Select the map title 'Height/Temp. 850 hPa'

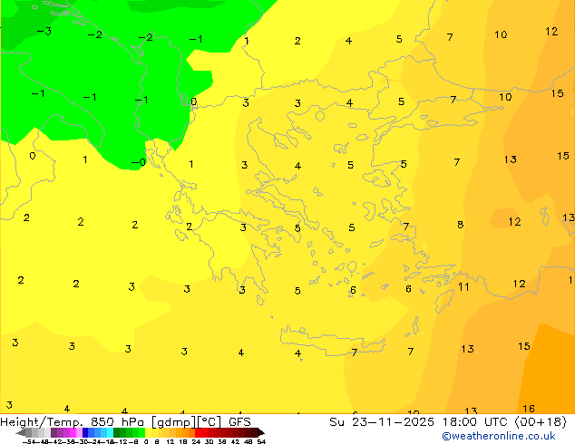73,422
